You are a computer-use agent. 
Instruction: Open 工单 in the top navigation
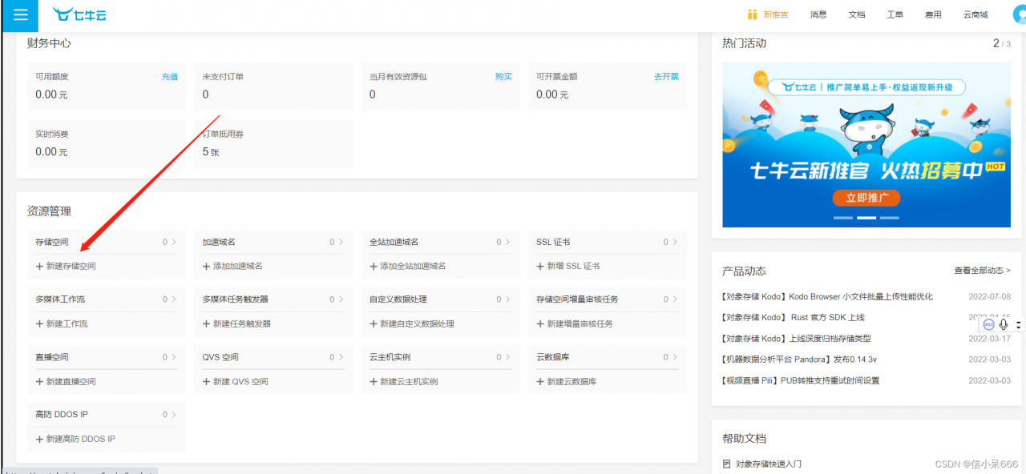[x=895, y=14]
